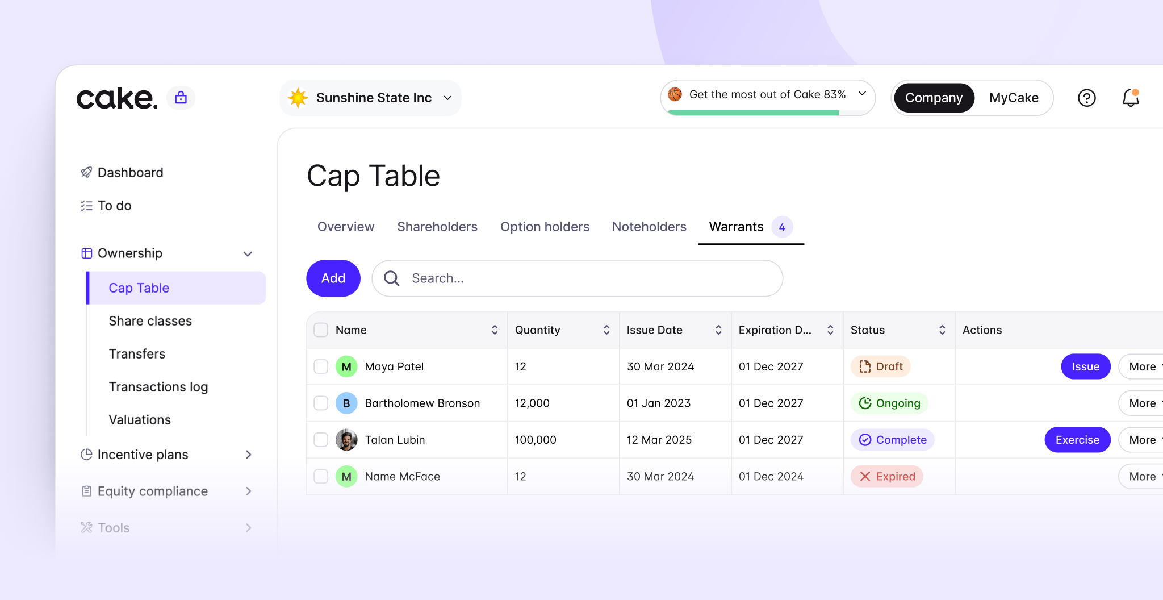Click the Expired status badge
Image resolution: width=1163 pixels, height=600 pixels.
point(887,476)
